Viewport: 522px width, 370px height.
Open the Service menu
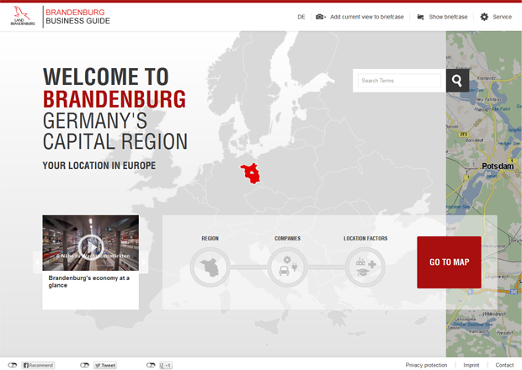point(502,17)
